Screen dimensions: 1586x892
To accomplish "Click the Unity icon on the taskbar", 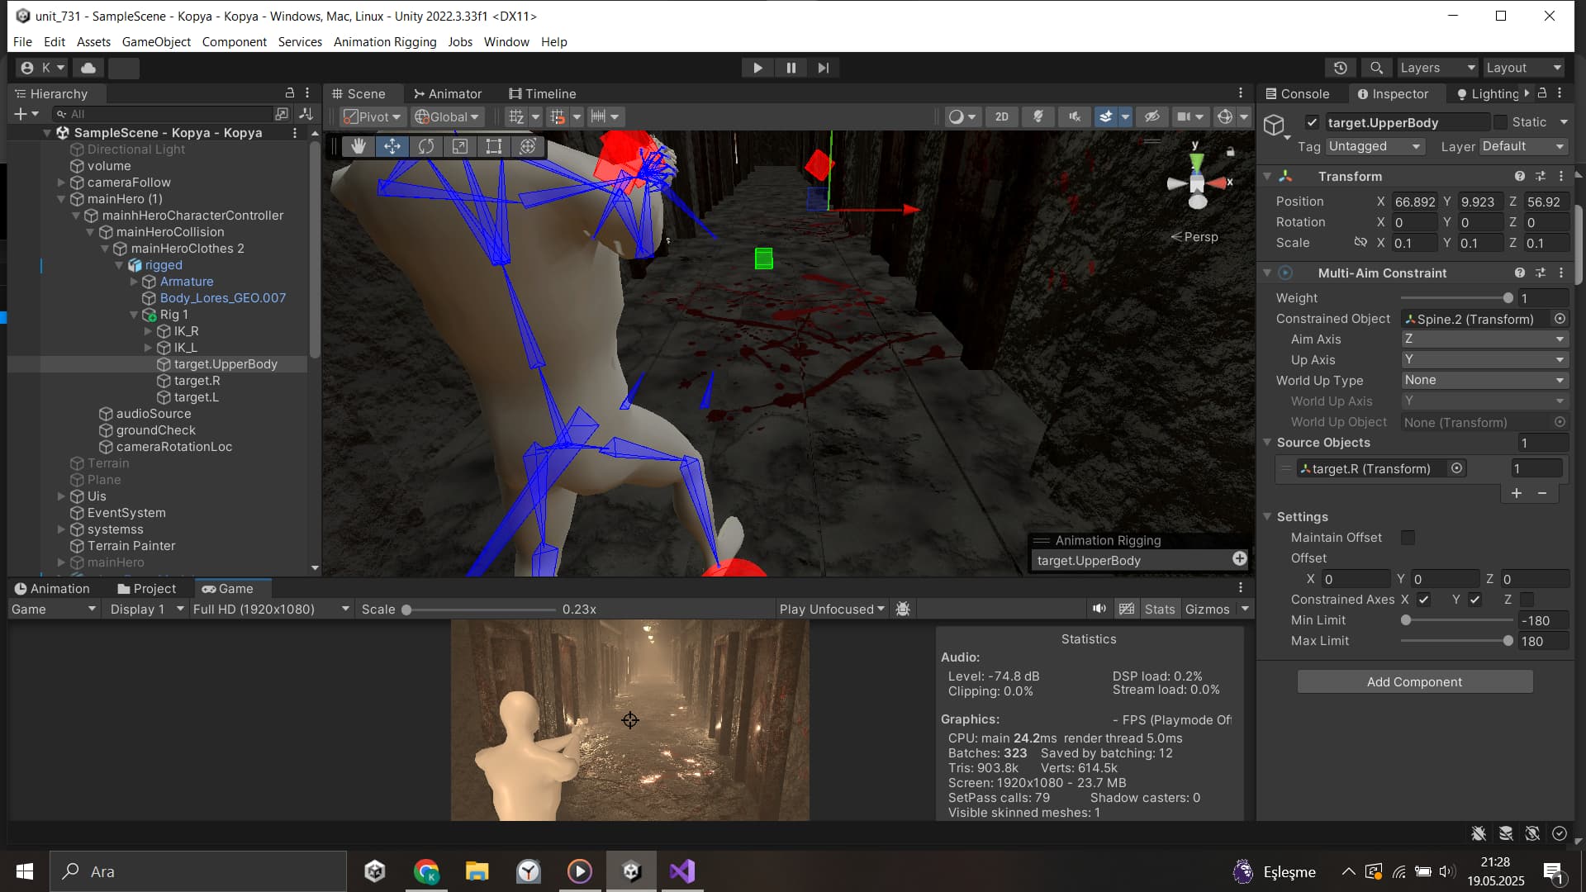I will coord(631,871).
